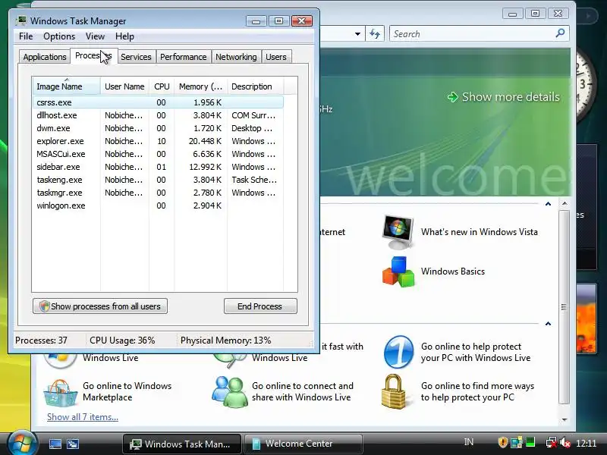Switch to the Applications tab
Image resolution: width=607 pixels, height=455 pixels.
point(45,57)
